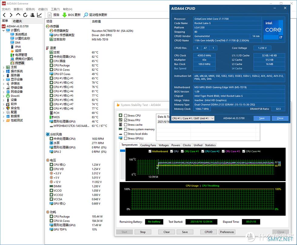Screen dimensions: 297x245
Task: Expand the 软件 tree node
Action: click(x=4, y=104)
